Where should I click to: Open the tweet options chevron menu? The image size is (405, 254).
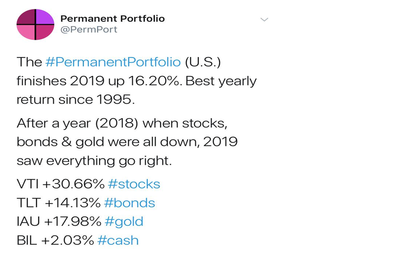tap(264, 19)
